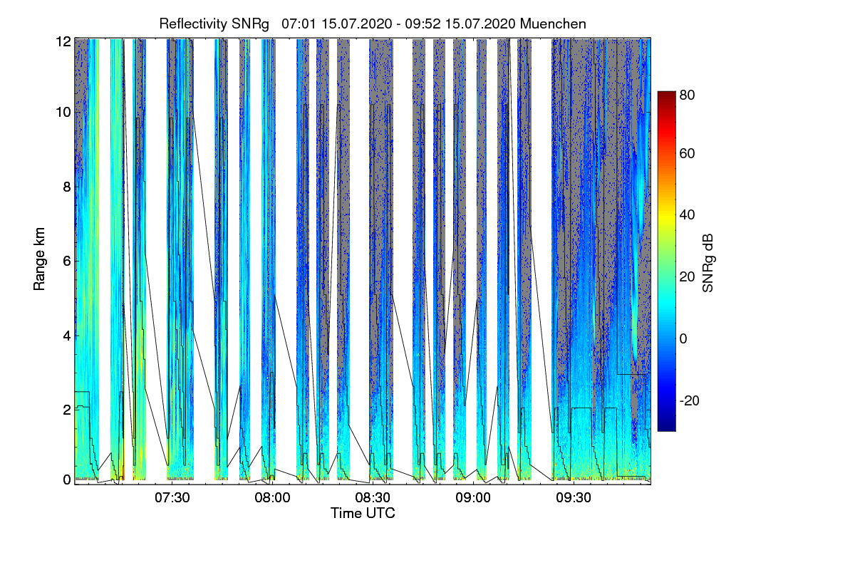855x570 pixels.
Task: Click the 08:00 time tick label
Action: pyautogui.click(x=271, y=498)
